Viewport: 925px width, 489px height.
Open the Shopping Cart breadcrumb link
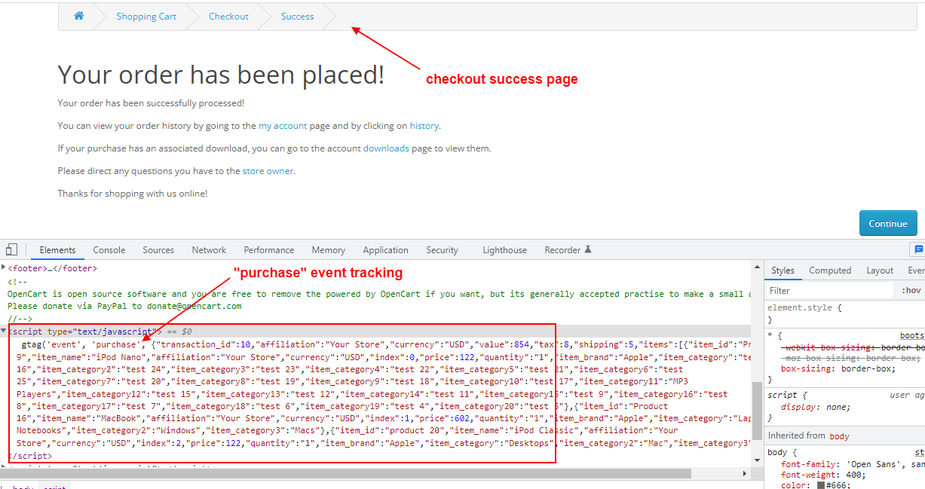pos(146,16)
